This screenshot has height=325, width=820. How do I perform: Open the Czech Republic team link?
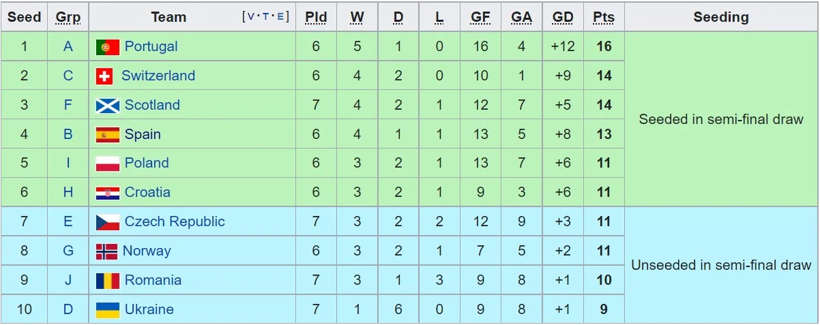[175, 222]
